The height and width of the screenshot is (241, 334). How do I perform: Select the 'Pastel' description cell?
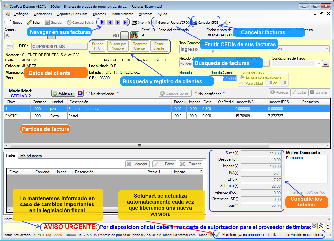(119, 116)
